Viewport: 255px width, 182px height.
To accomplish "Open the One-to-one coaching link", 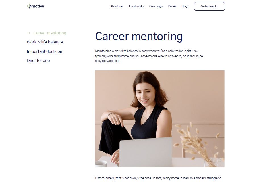I will pyautogui.click(x=38, y=60).
